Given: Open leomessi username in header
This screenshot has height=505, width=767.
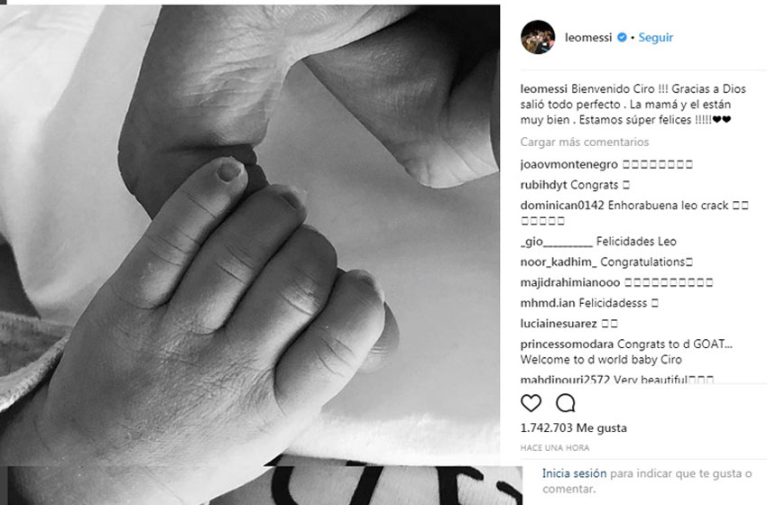Looking at the screenshot, I should point(588,37).
